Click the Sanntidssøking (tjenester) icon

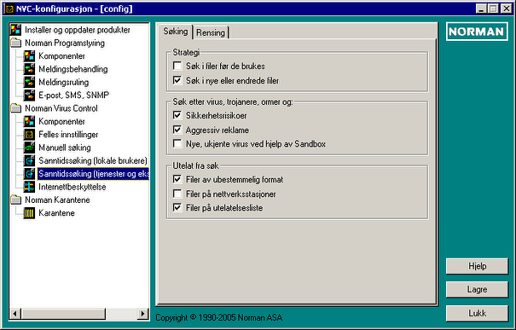point(29,173)
